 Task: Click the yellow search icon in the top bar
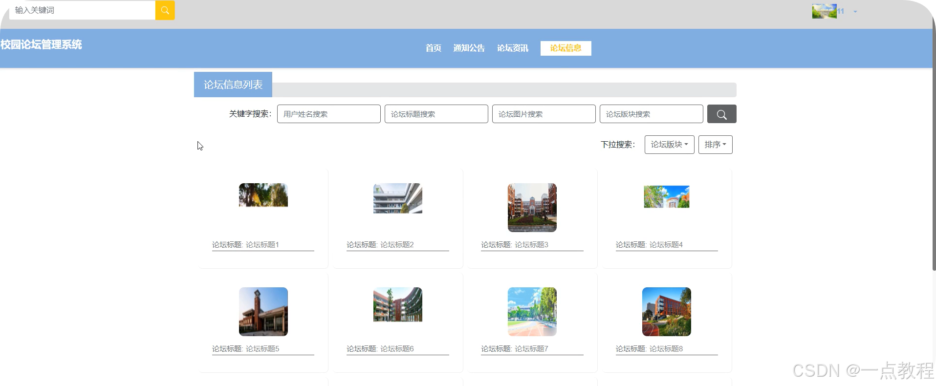[x=165, y=10]
